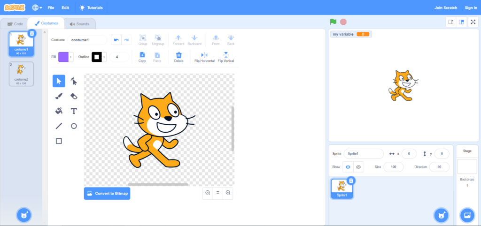Click the Ungroup icon
481x226 pixels.
pyautogui.click(x=158, y=38)
